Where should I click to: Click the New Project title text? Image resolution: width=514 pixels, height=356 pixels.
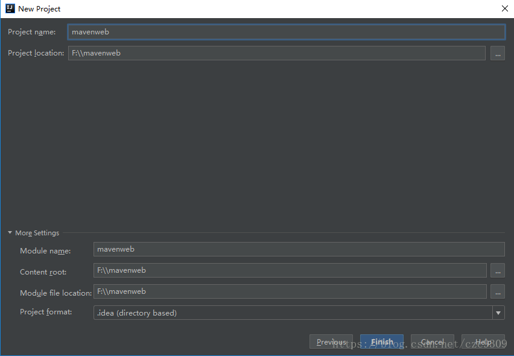click(39, 9)
